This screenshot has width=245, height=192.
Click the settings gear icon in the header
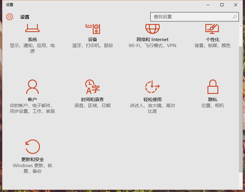point(10,17)
